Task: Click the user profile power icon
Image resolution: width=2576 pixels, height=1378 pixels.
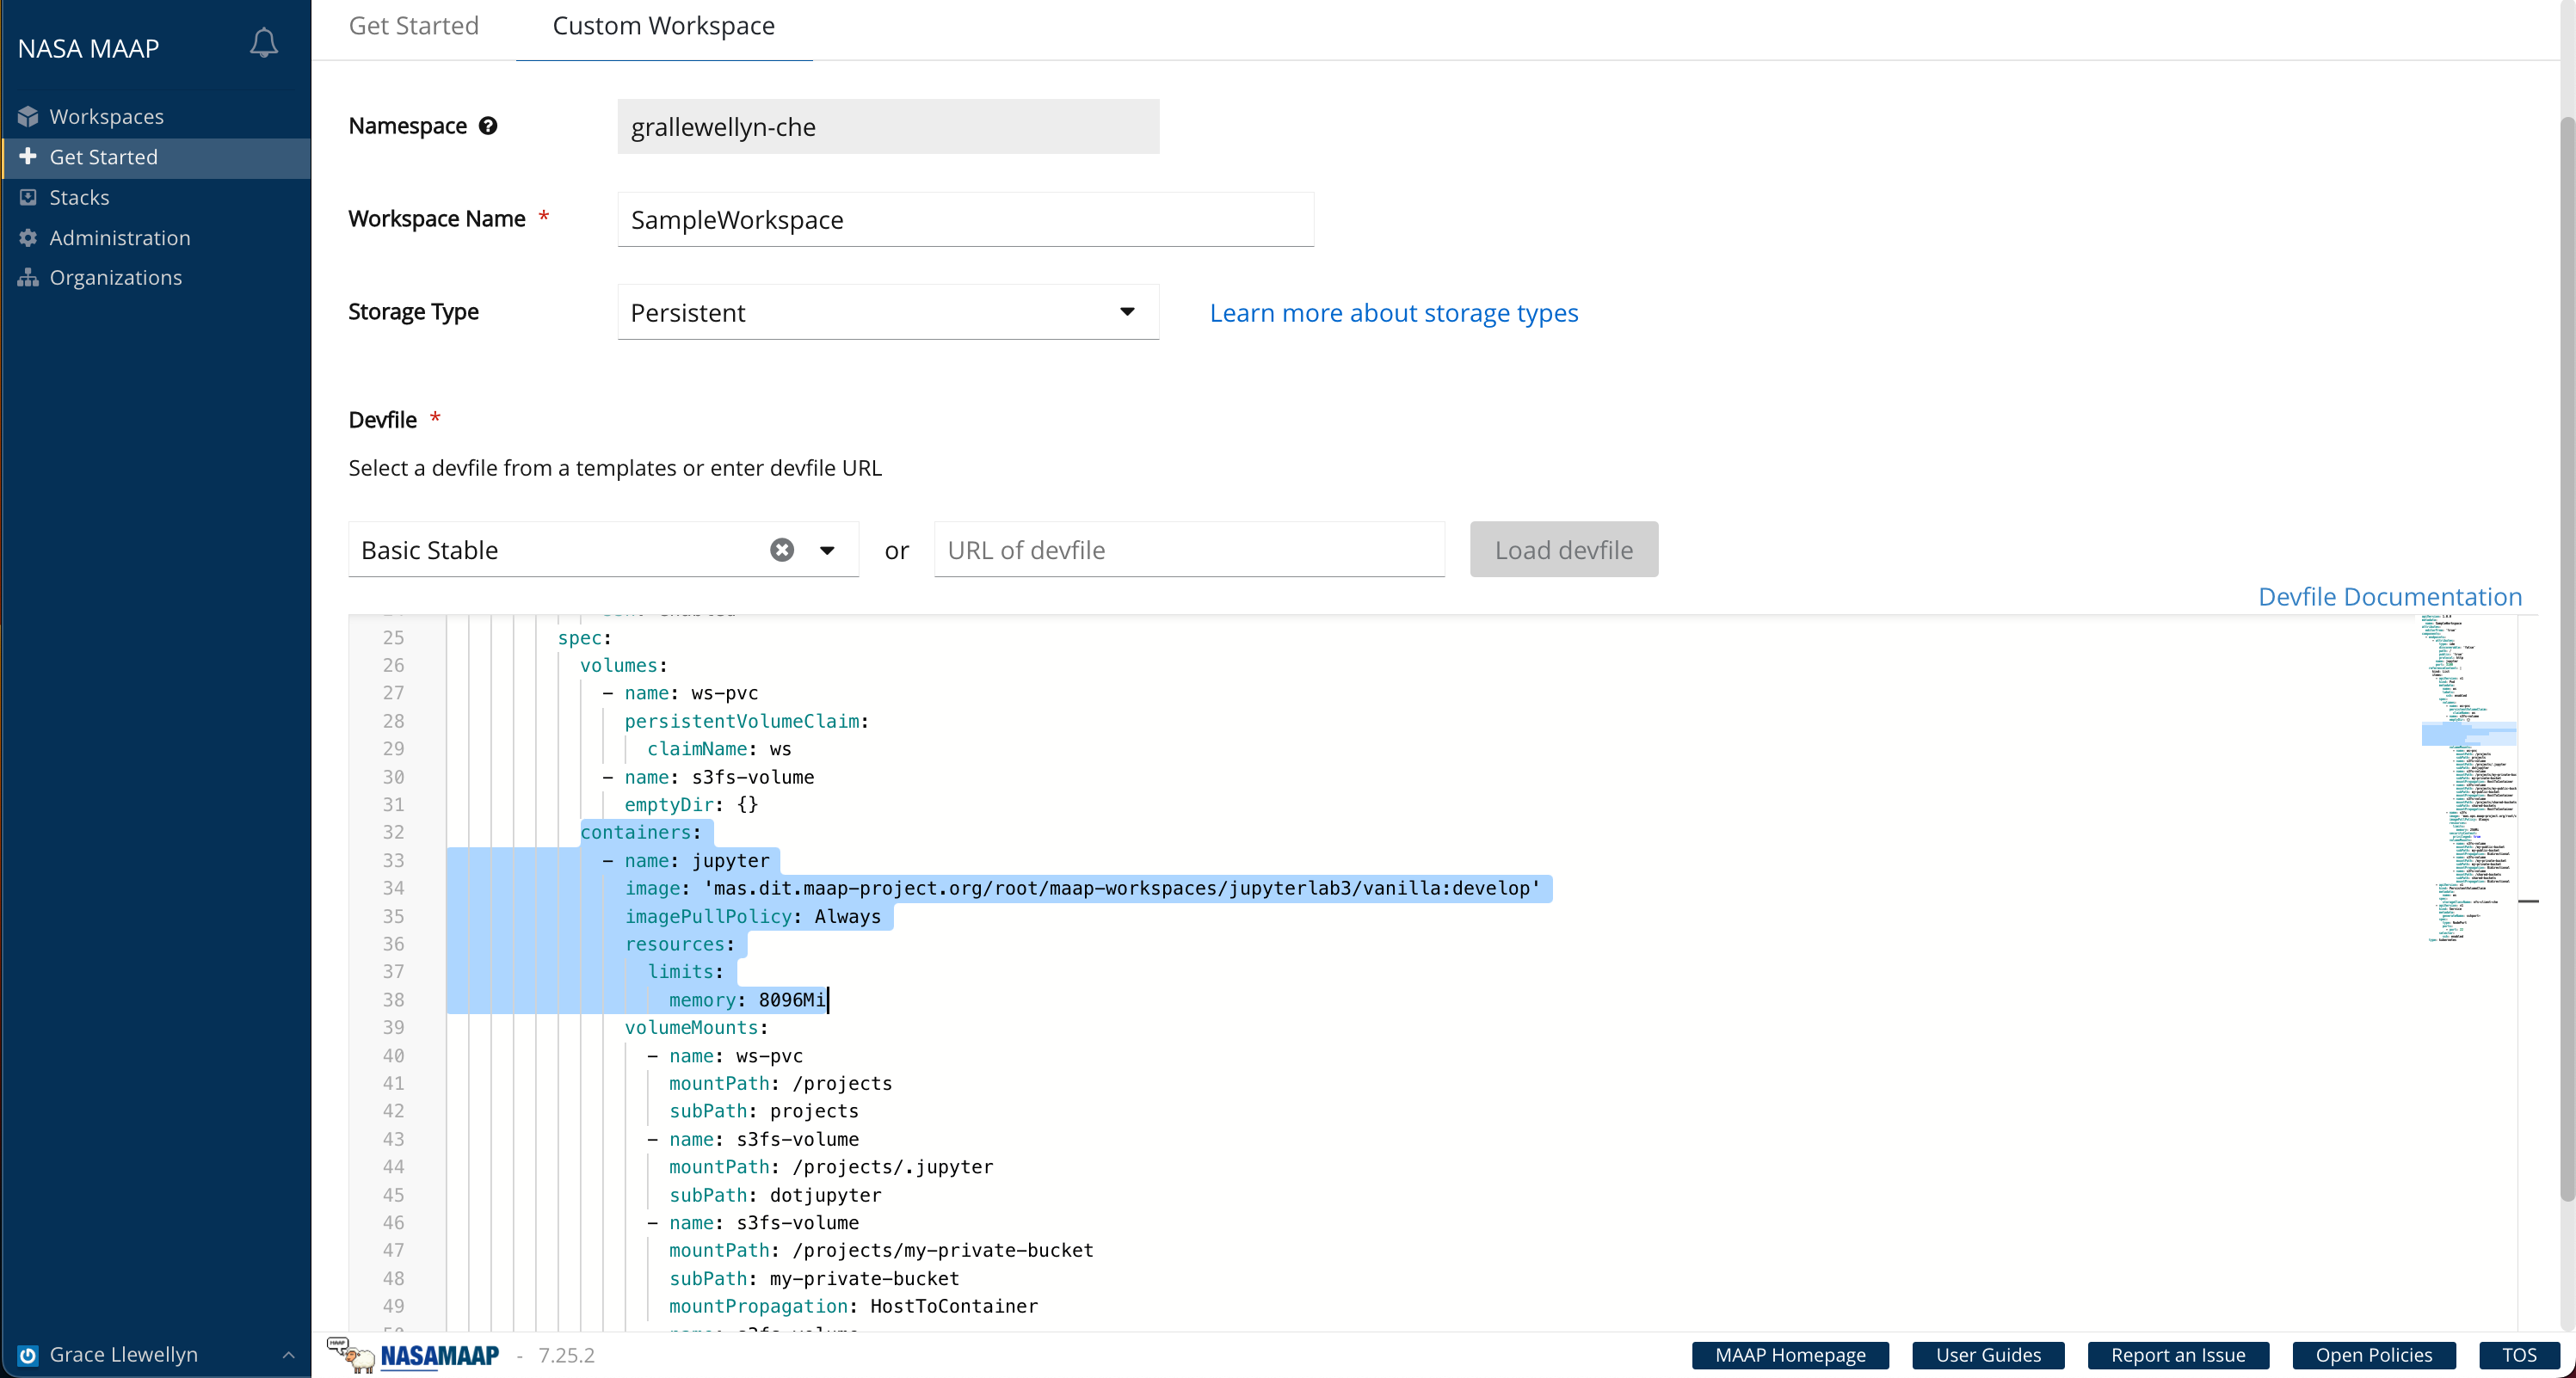Action: coord(28,1355)
